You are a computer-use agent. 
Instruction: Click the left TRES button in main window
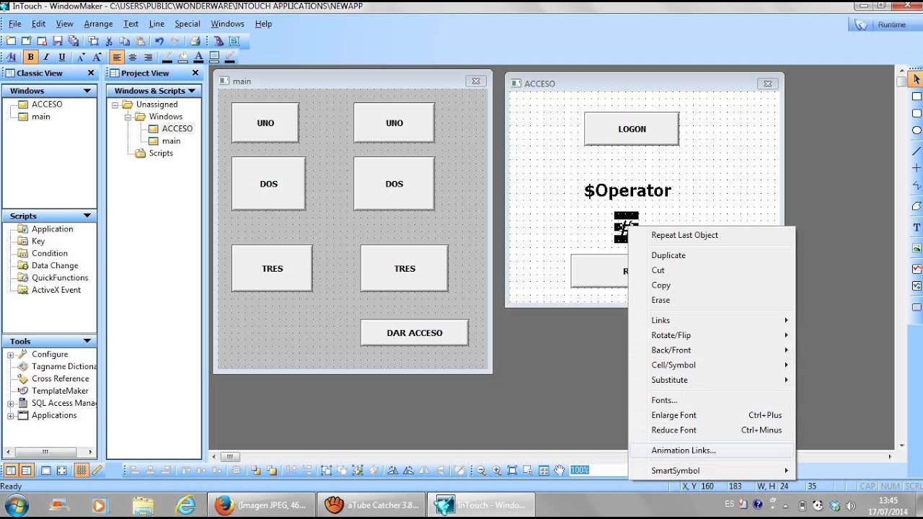coord(272,268)
